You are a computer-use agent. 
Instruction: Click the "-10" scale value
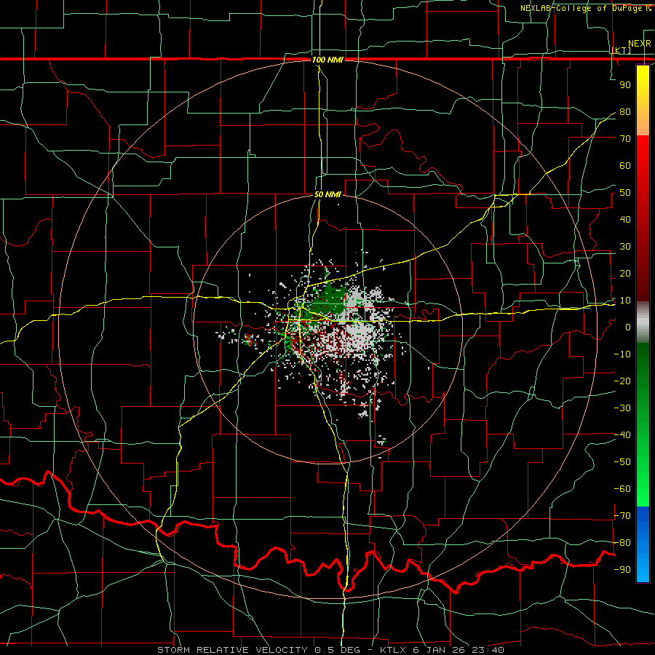pyautogui.click(x=622, y=354)
